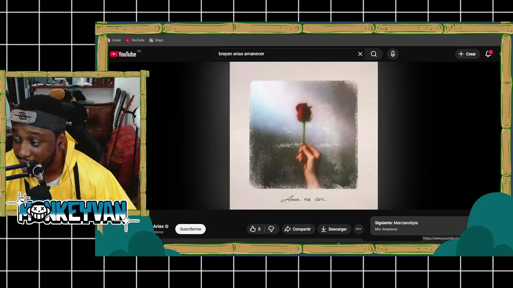The height and width of the screenshot is (288, 513).
Task: Click 'Mix: Amanecer' playlist label
Action: (x=386, y=229)
